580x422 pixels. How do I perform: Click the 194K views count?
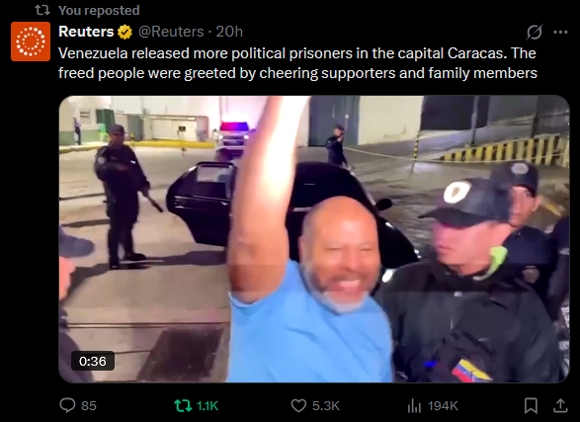[443, 406]
